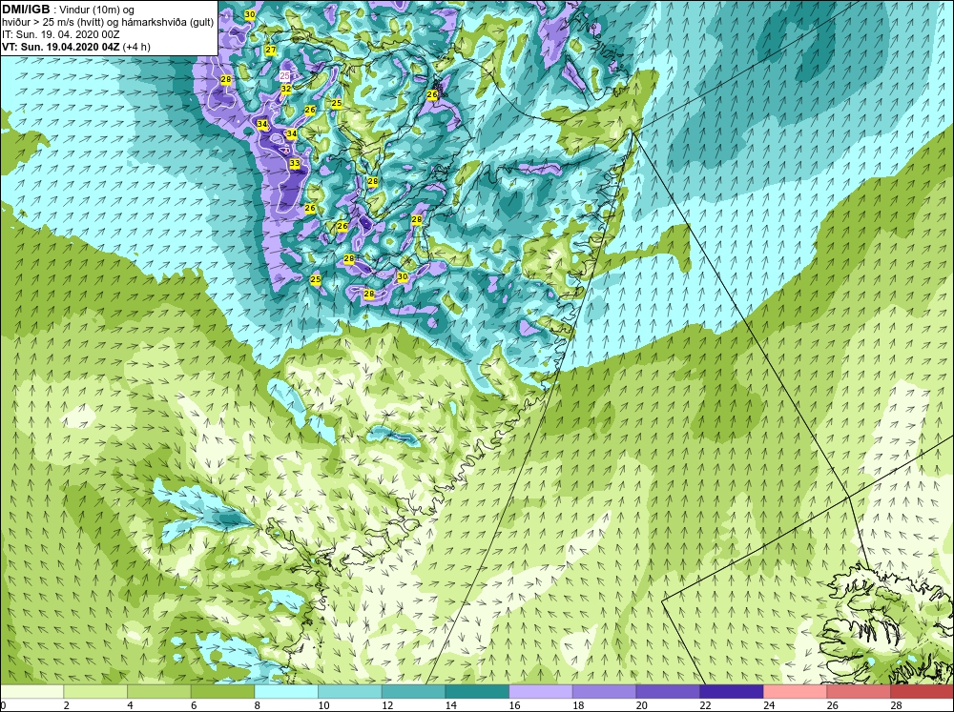Viewport: 954px width, 712px height.
Task: Click the 8–10 m/s light cyan swatch
Action: (x=286, y=691)
